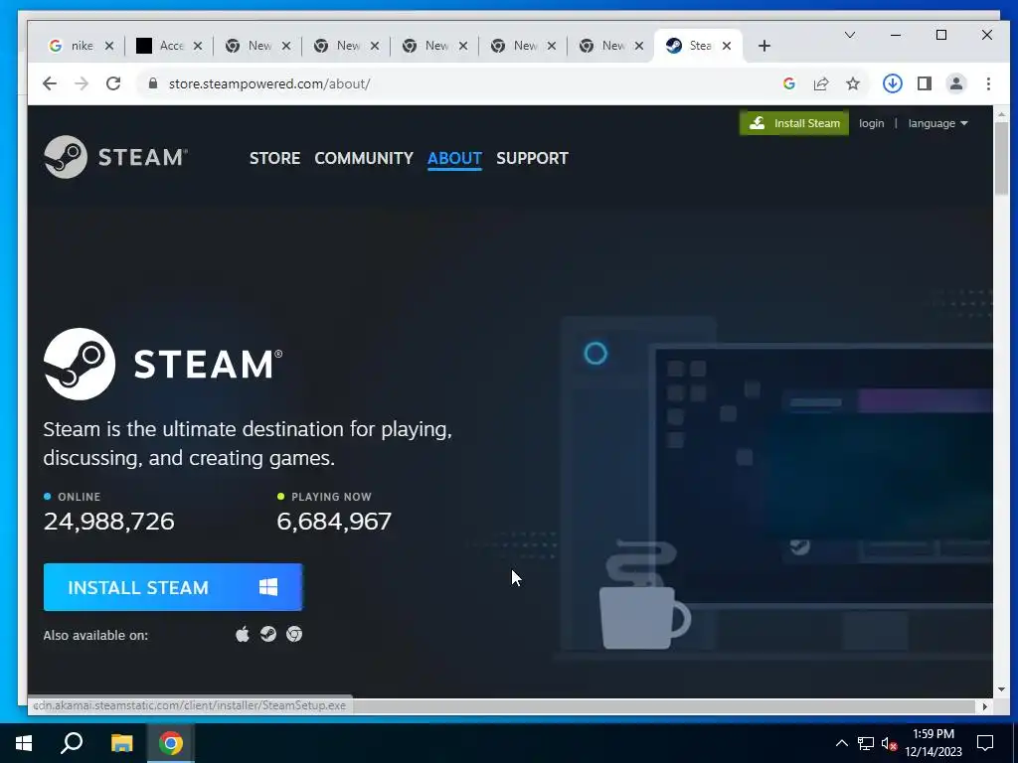Click the Steam tagline paragraph text
The width and height of the screenshot is (1018, 763).
coord(248,443)
